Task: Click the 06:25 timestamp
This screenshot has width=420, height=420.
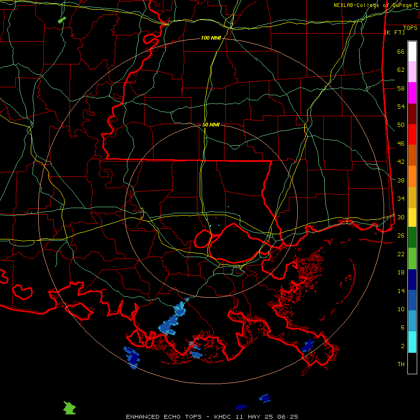Action: click(x=287, y=417)
